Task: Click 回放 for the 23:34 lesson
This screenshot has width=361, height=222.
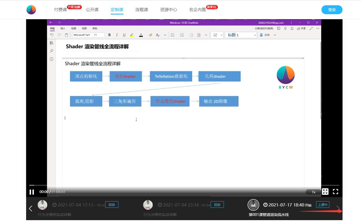Action: tap(217, 205)
